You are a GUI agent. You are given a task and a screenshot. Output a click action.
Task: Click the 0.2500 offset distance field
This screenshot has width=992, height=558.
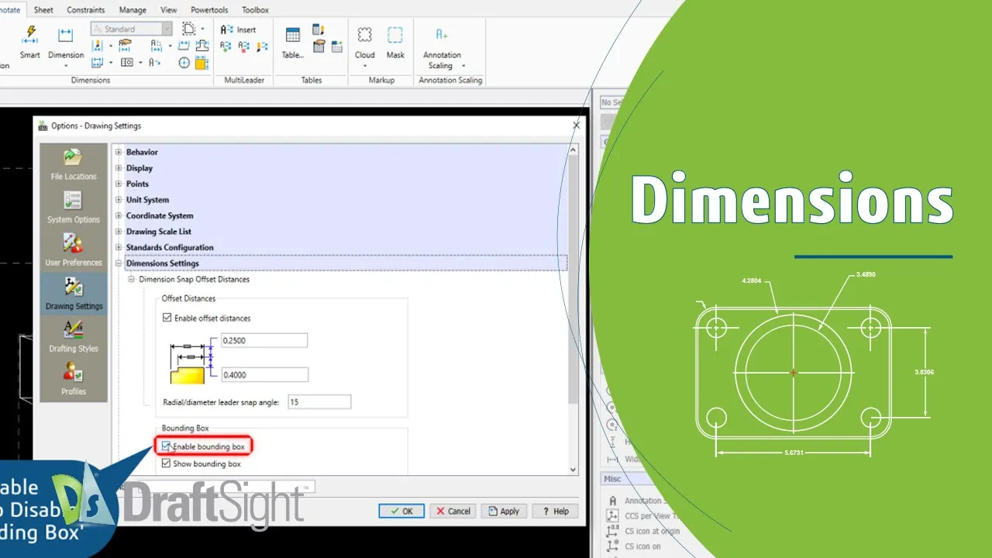(263, 340)
